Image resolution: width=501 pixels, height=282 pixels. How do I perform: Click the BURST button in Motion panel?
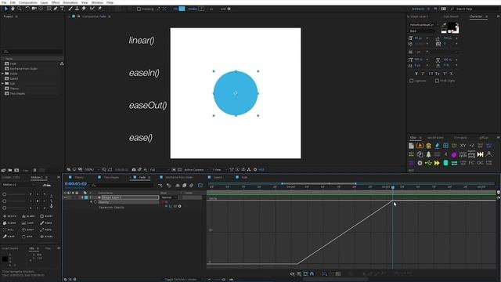46,216
